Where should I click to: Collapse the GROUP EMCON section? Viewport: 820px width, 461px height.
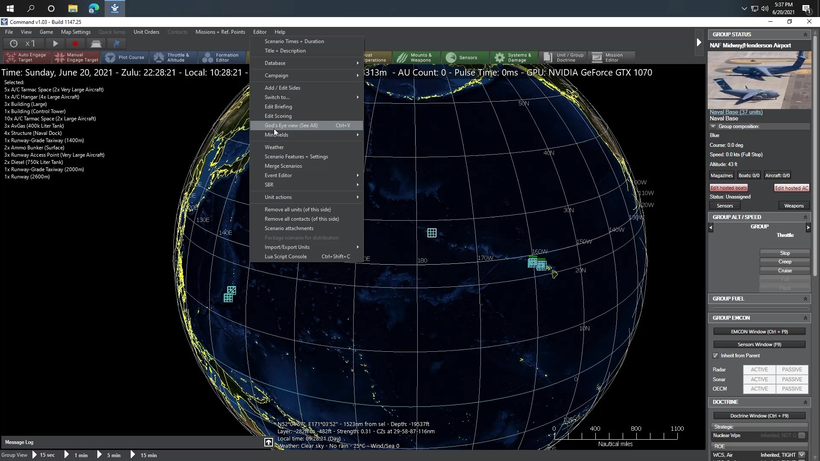[805, 318]
